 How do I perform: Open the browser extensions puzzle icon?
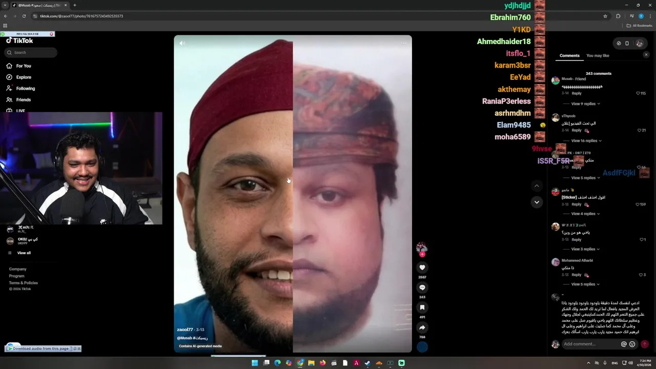[x=618, y=16]
